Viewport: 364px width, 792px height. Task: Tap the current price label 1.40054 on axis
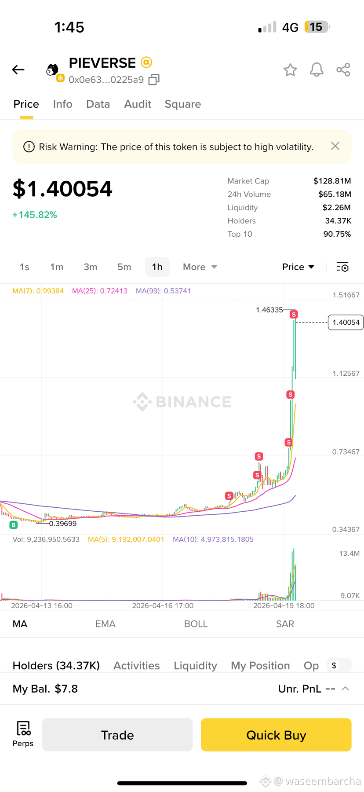point(346,323)
